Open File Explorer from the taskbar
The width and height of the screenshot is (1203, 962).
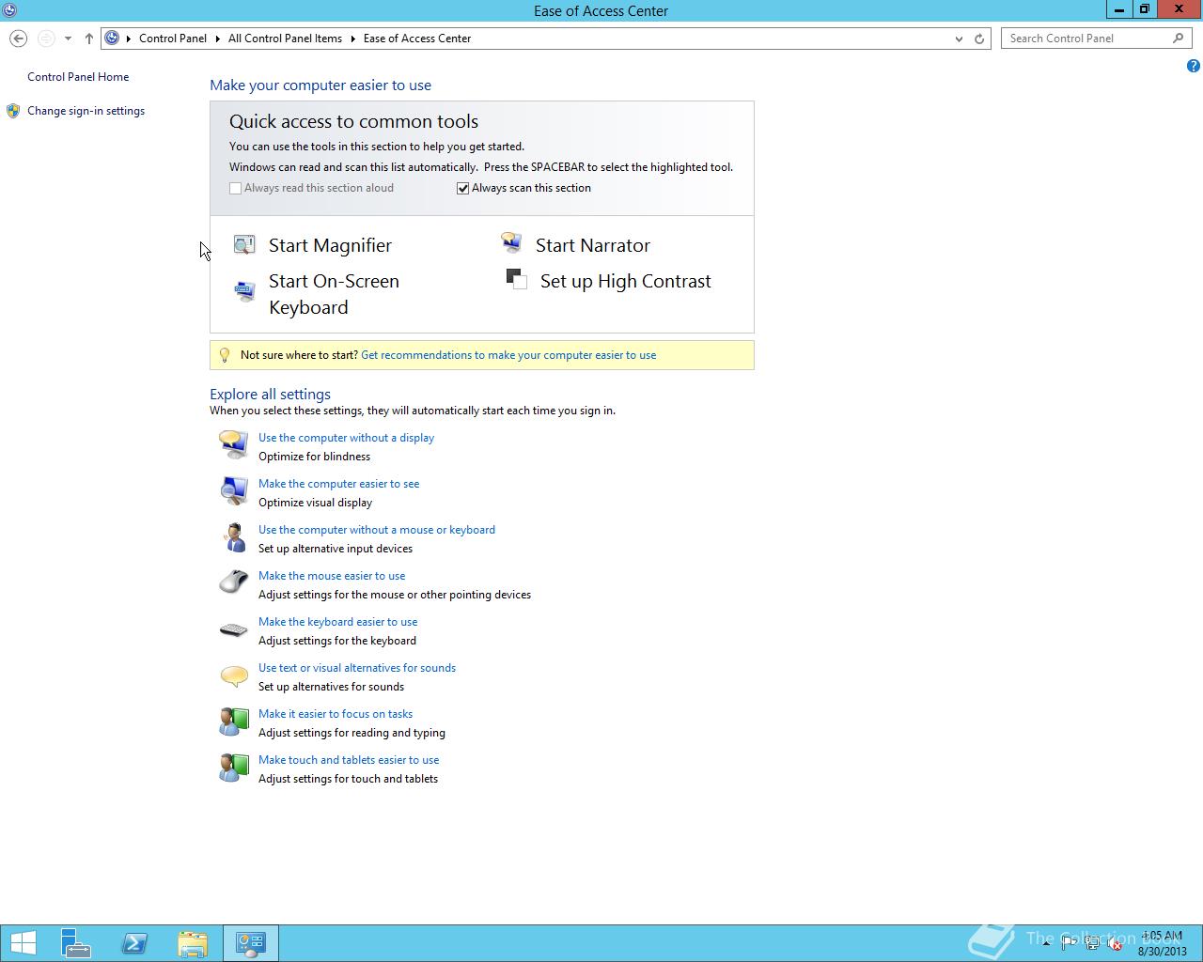coord(193,943)
